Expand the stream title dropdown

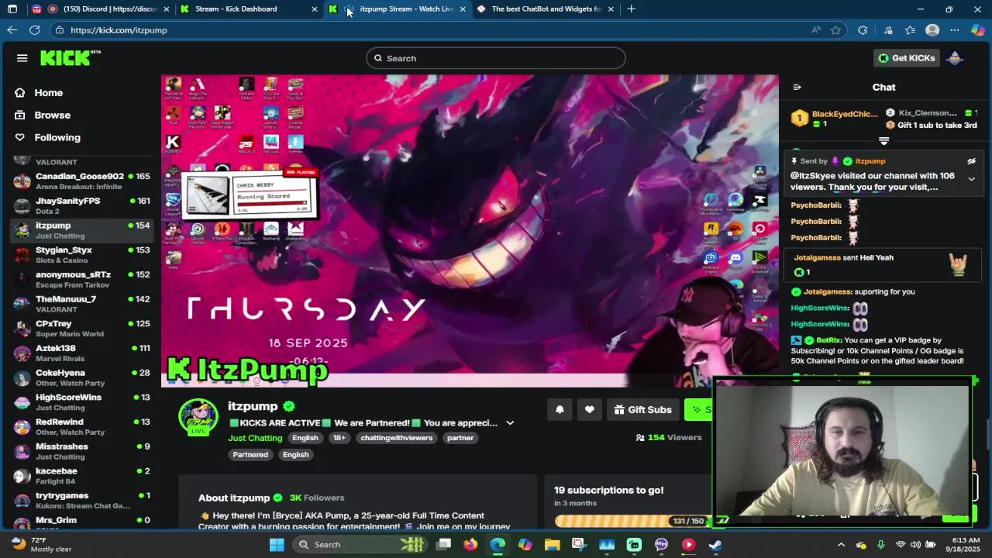tap(510, 423)
